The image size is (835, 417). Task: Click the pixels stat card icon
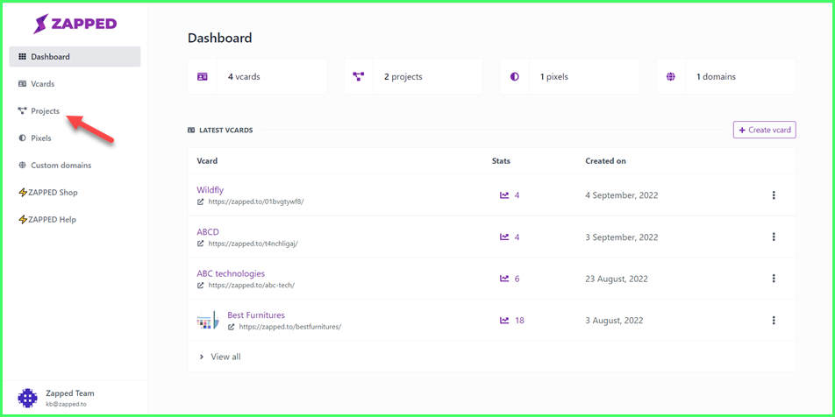[514, 76]
